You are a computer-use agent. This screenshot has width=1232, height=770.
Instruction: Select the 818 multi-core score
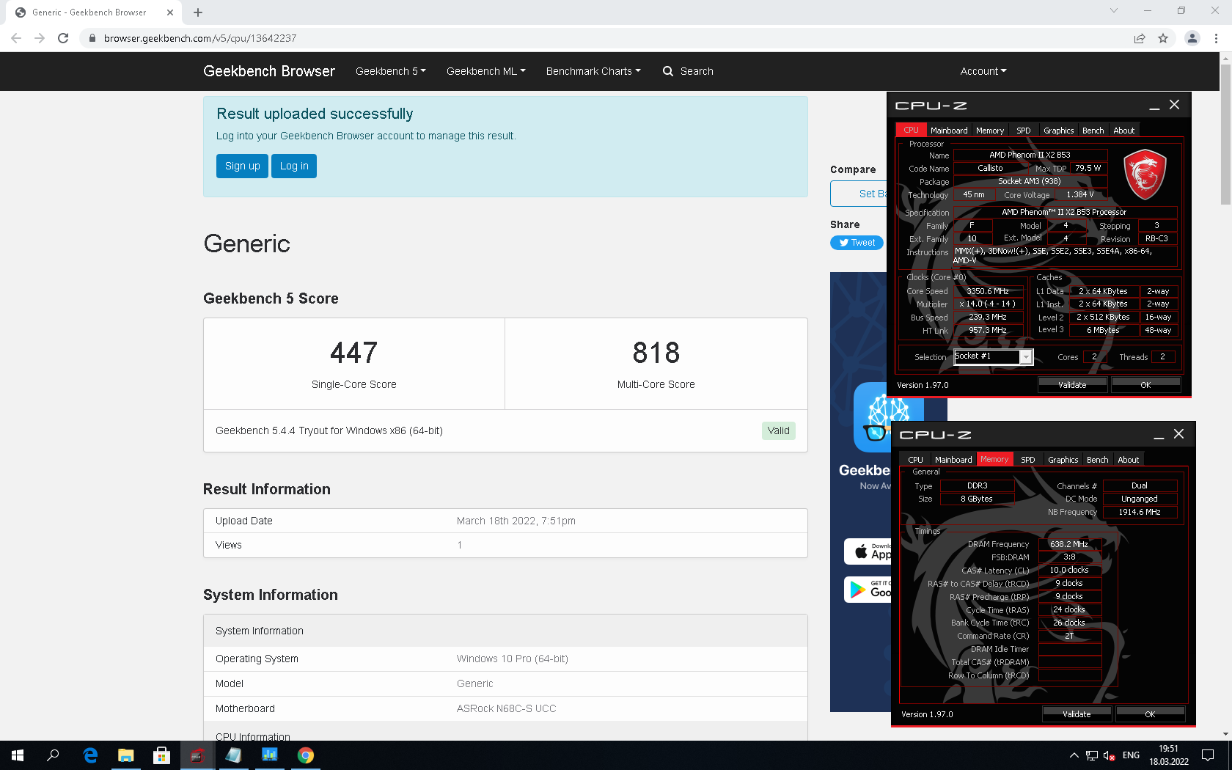click(656, 353)
